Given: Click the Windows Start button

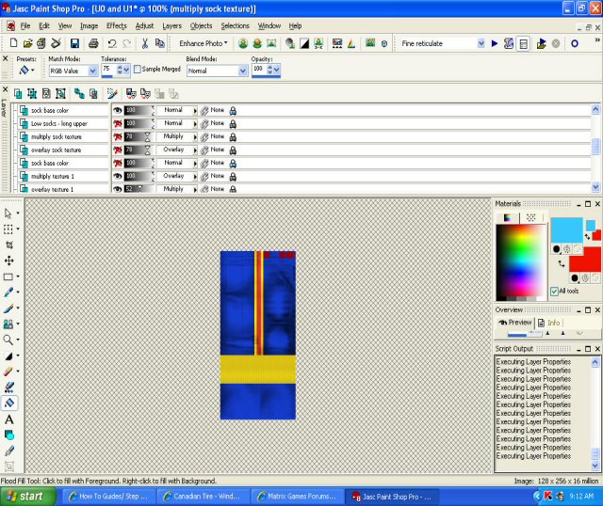Looking at the screenshot, I should [26, 496].
